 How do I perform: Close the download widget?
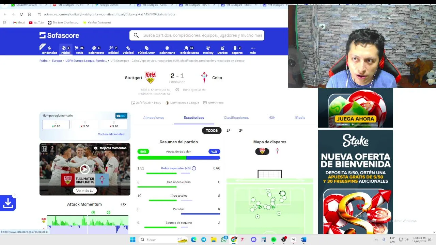15,196
